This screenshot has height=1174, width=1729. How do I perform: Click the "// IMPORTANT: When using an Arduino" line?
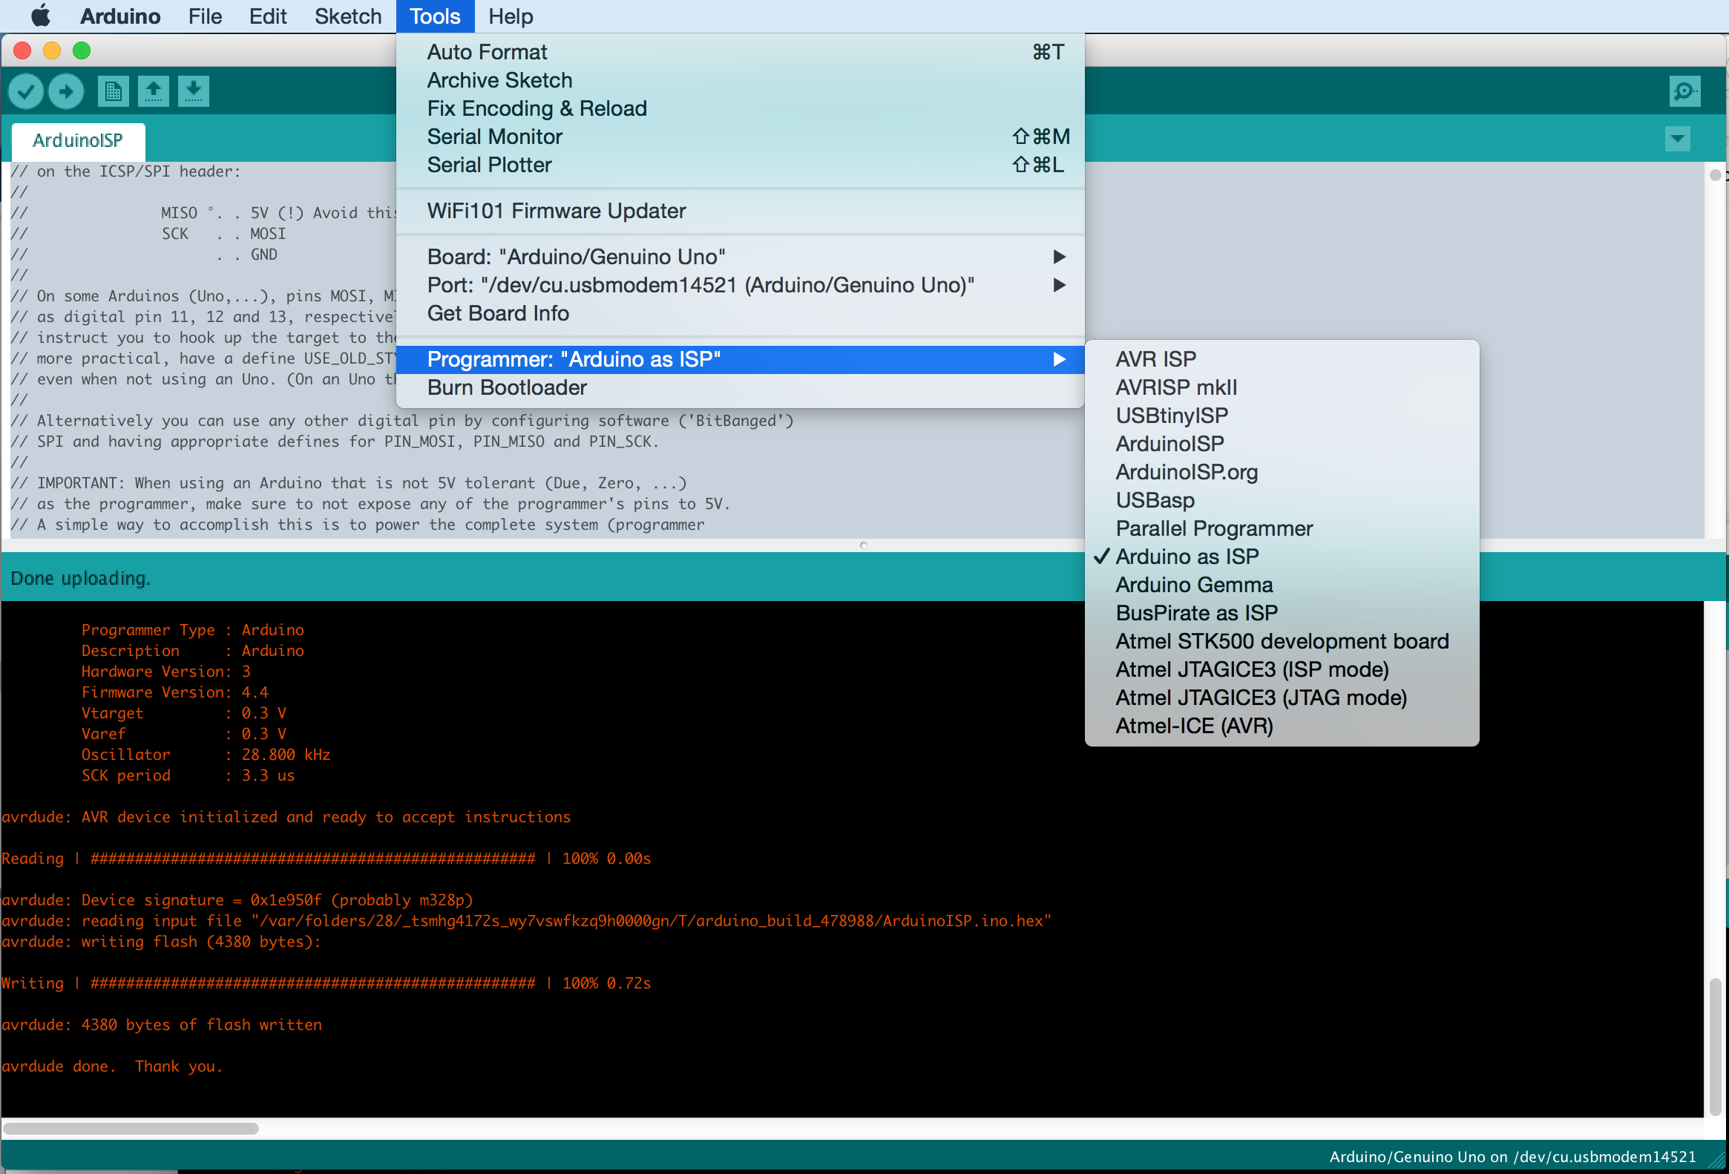tap(348, 484)
